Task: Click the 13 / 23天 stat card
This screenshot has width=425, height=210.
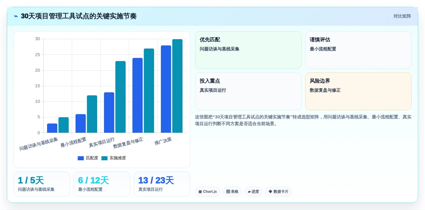Action: pos(162,184)
